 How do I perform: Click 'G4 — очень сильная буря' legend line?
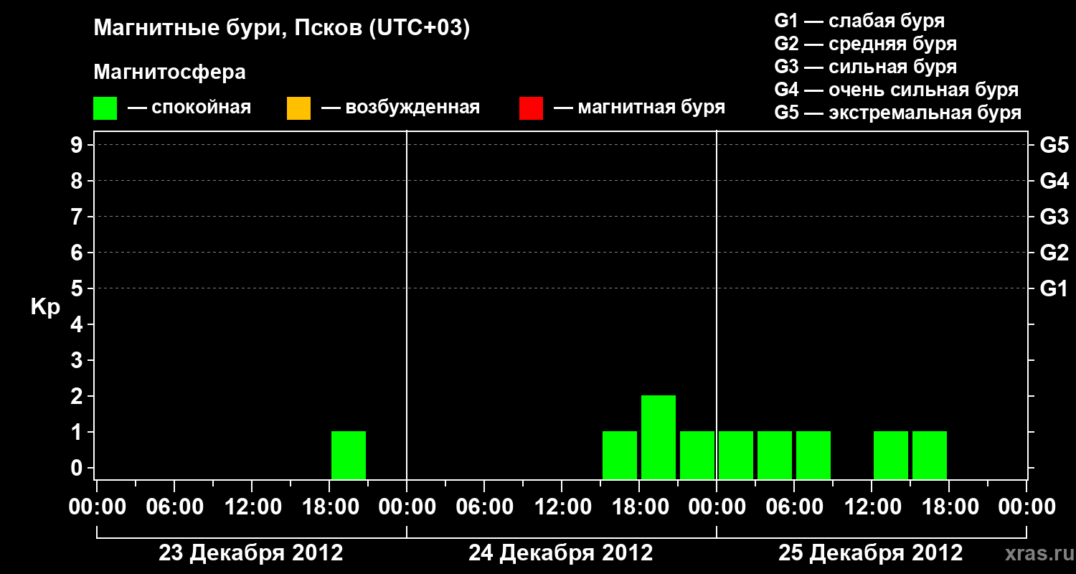click(x=897, y=90)
